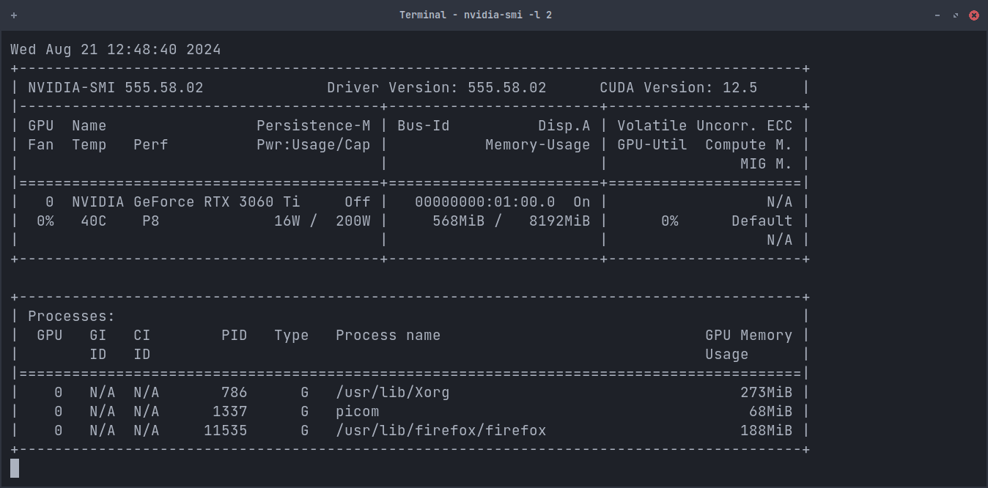The image size is (988, 488).
Task: Click the picom process entry
Action: click(358, 411)
